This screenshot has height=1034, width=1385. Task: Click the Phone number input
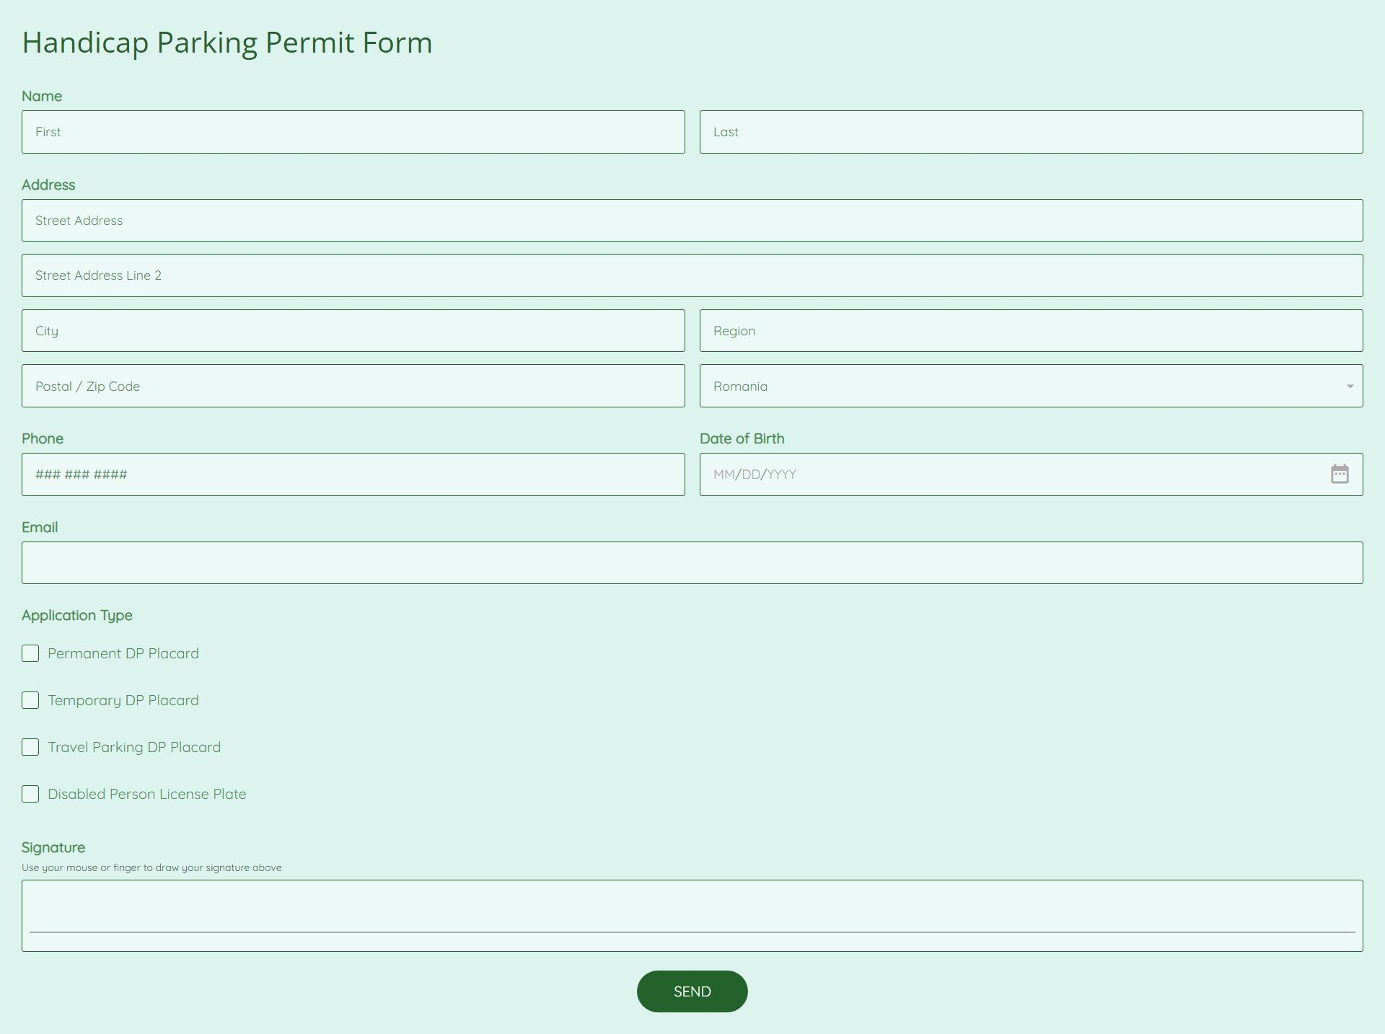click(x=353, y=474)
